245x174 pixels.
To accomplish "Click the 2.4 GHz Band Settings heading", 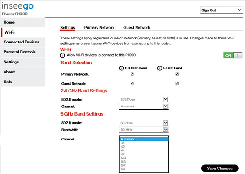I will [x=84, y=91].
